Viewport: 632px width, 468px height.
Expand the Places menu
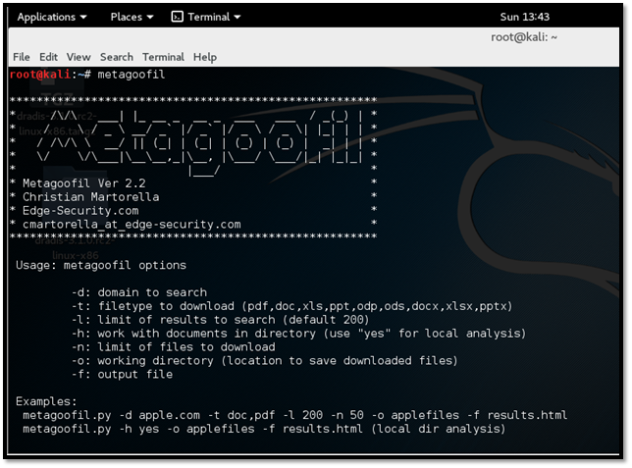tap(132, 17)
